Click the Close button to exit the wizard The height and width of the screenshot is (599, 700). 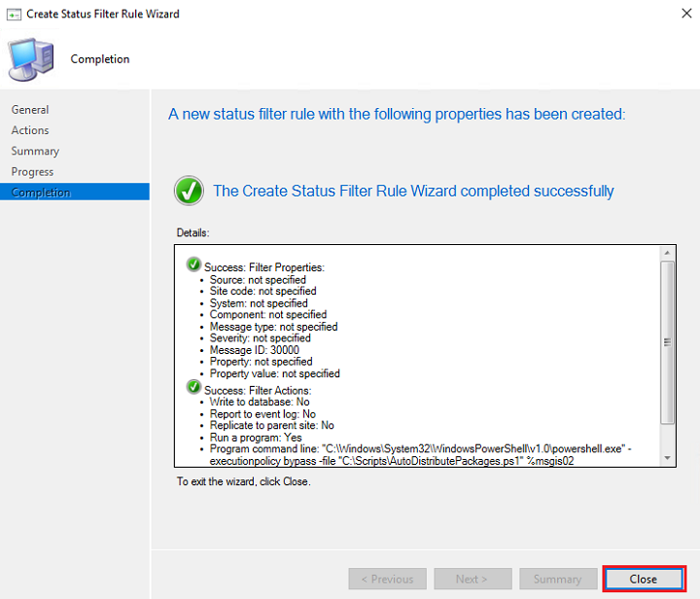point(643,579)
